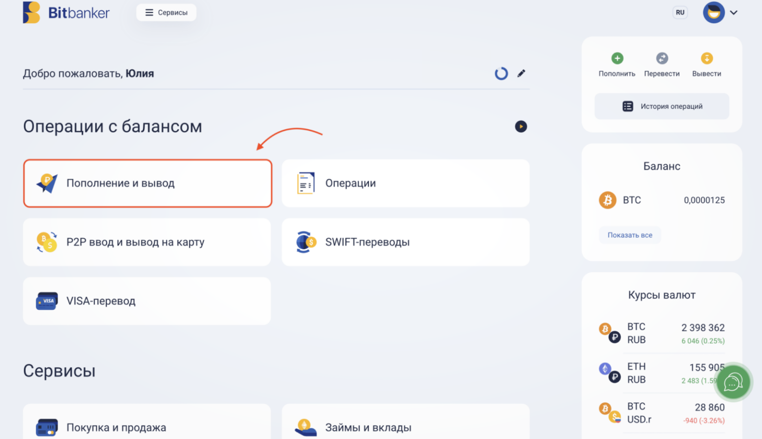
Task: Click the change value -940 (-3.26%)
Action: (704, 421)
